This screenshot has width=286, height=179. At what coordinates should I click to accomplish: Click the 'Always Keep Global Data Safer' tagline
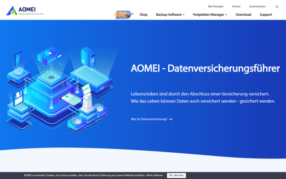click(31, 14)
